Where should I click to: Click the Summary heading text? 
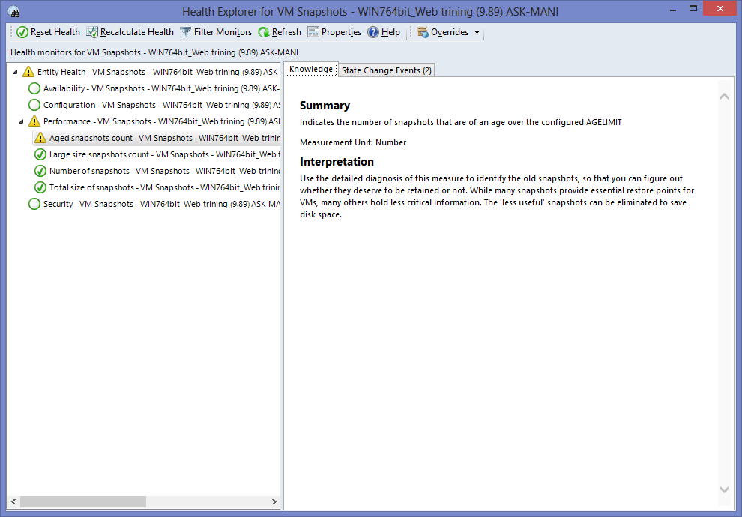(325, 106)
